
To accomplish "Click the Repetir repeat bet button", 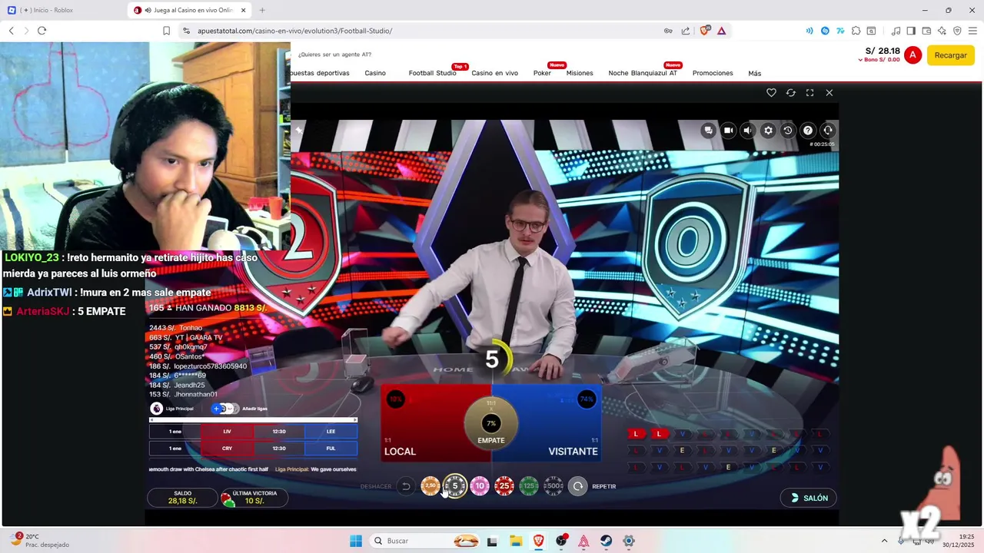I will click(x=578, y=486).
